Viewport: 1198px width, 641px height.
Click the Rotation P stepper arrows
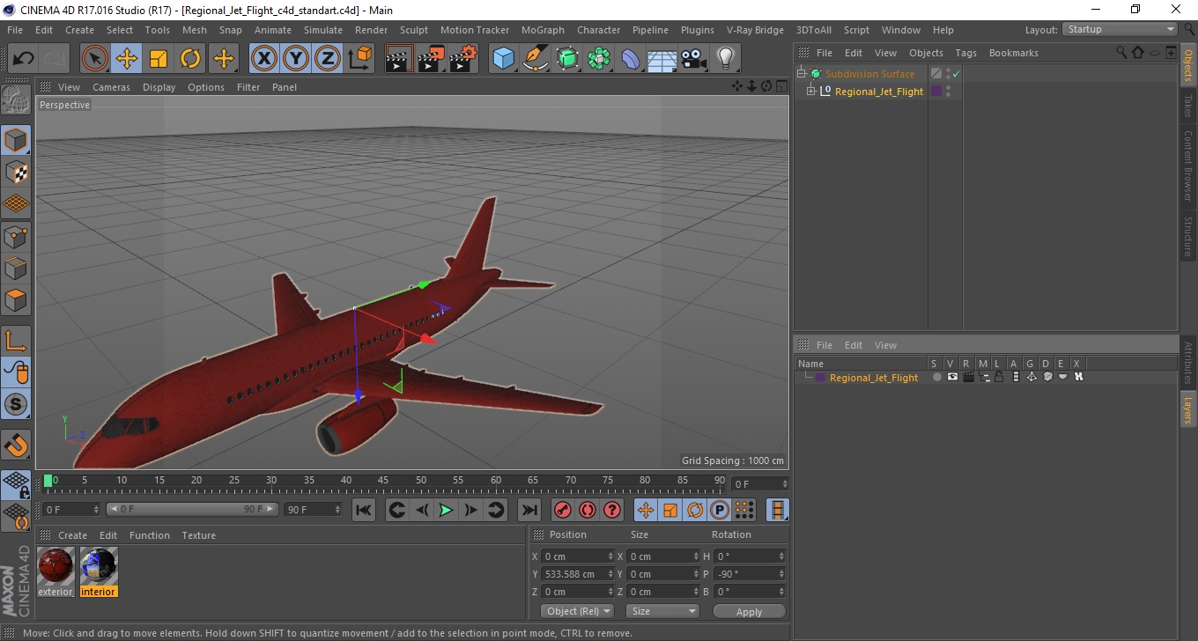pyautogui.click(x=781, y=574)
